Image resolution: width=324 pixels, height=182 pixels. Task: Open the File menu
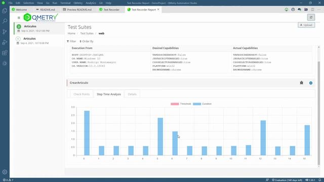(x=11, y=3)
